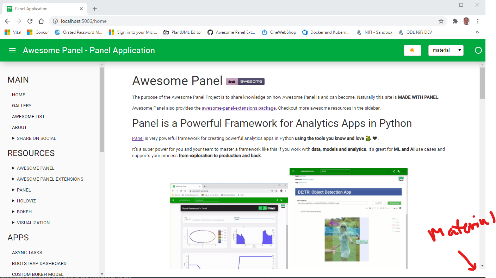Open the Awesome Panel Ext... GitHub bookmark

pos(231,32)
